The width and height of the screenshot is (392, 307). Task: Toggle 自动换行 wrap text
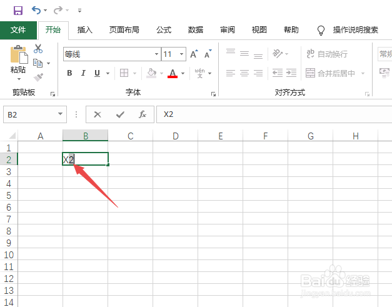point(327,54)
